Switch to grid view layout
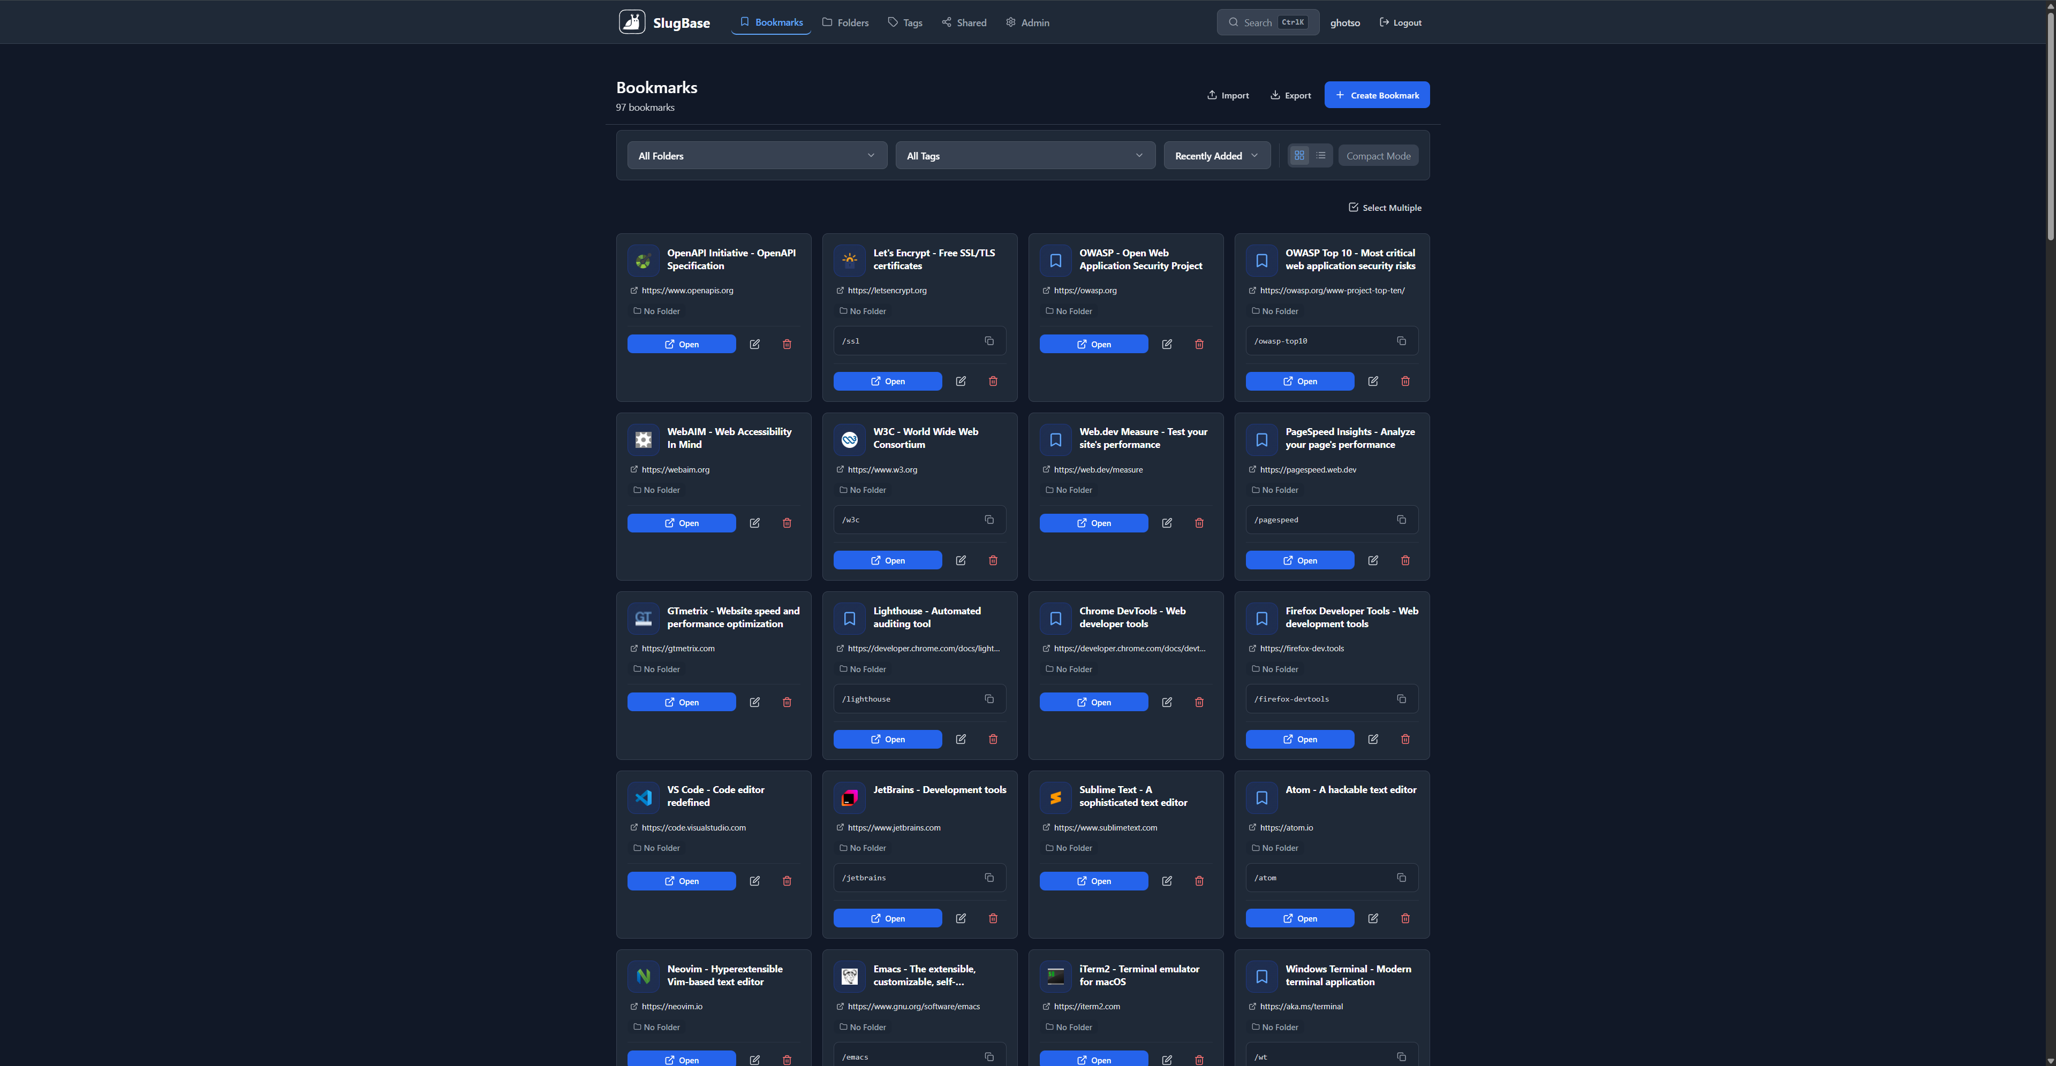2056x1066 pixels. coord(1299,156)
